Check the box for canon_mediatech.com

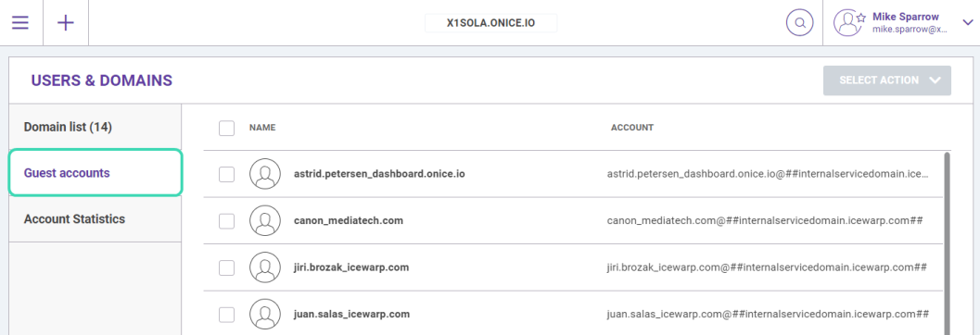point(226,221)
